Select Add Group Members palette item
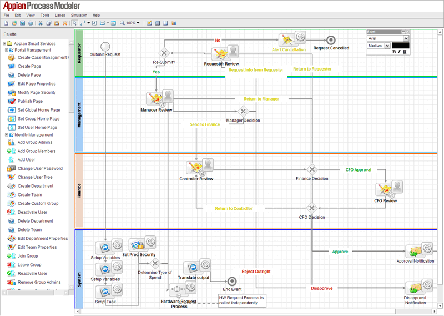444x316 pixels. (32, 151)
